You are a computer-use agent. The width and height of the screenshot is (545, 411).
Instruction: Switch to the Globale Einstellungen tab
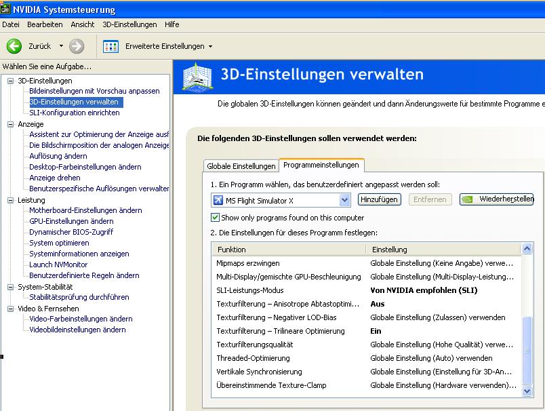[241, 166]
